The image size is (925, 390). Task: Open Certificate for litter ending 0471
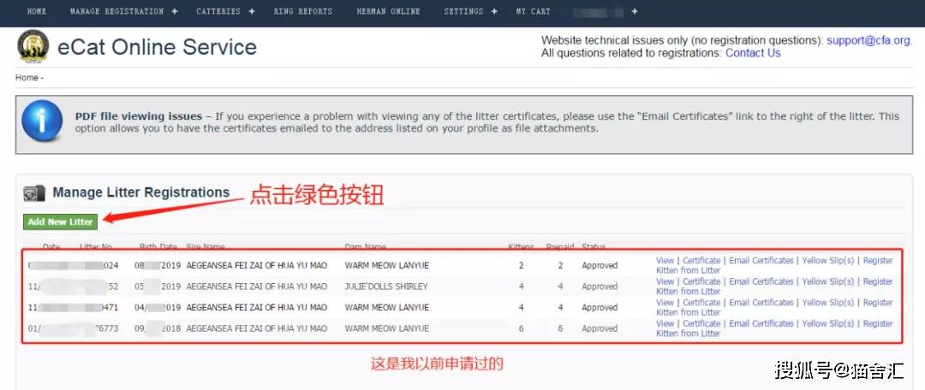[701, 302]
